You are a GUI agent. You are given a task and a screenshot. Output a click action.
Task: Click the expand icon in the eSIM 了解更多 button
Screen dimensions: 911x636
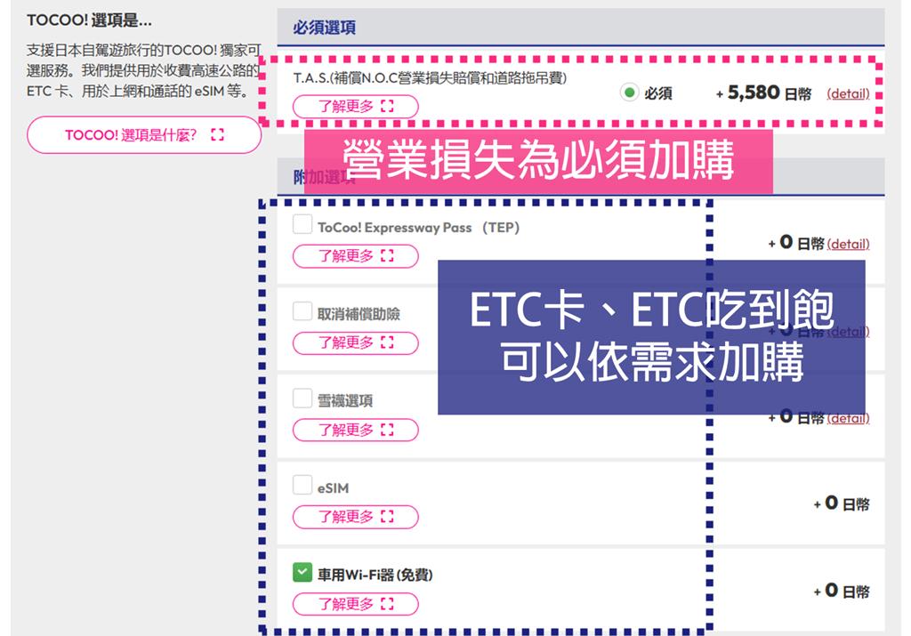point(387,517)
